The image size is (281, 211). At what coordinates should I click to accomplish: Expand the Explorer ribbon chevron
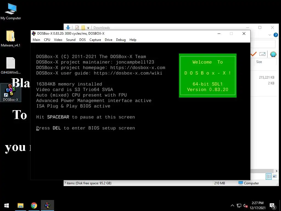(269, 35)
